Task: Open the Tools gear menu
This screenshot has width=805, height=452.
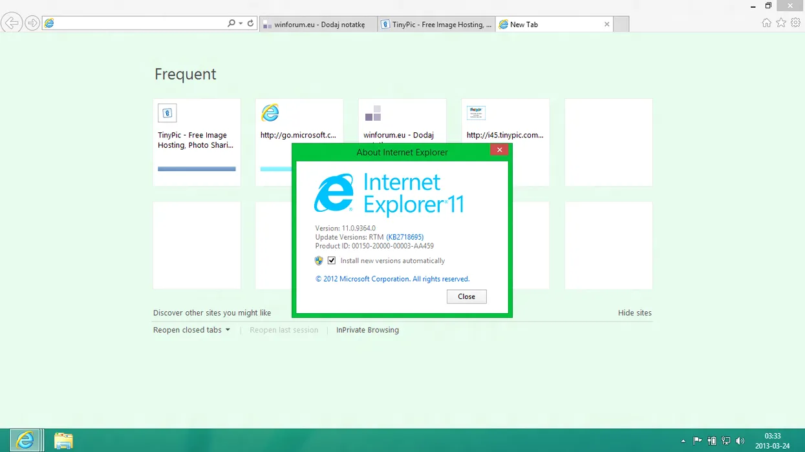Action: click(x=795, y=23)
